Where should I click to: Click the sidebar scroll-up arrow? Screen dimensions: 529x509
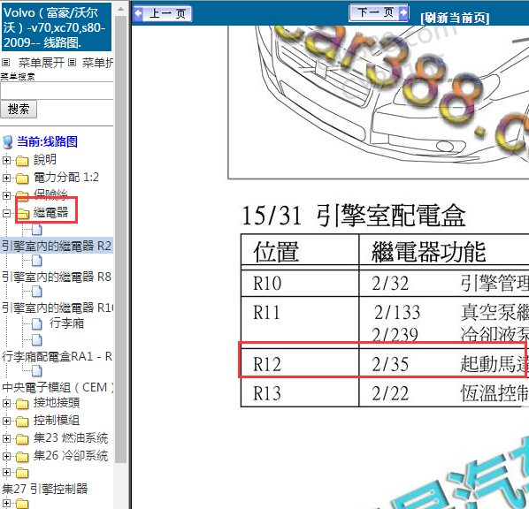(120, 9)
